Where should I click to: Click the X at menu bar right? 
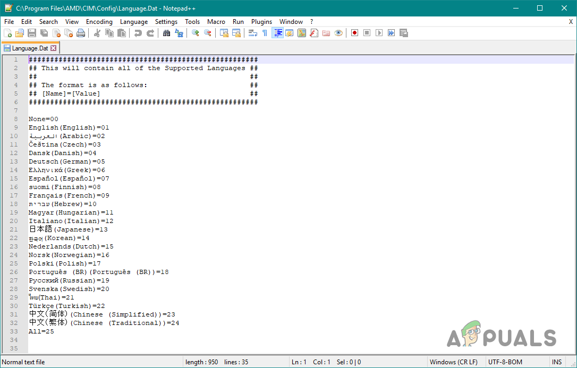tap(571, 22)
